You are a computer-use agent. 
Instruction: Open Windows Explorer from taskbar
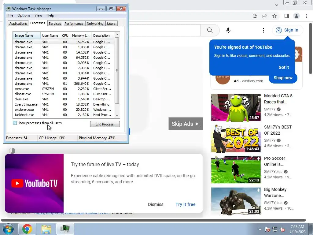(46, 229)
